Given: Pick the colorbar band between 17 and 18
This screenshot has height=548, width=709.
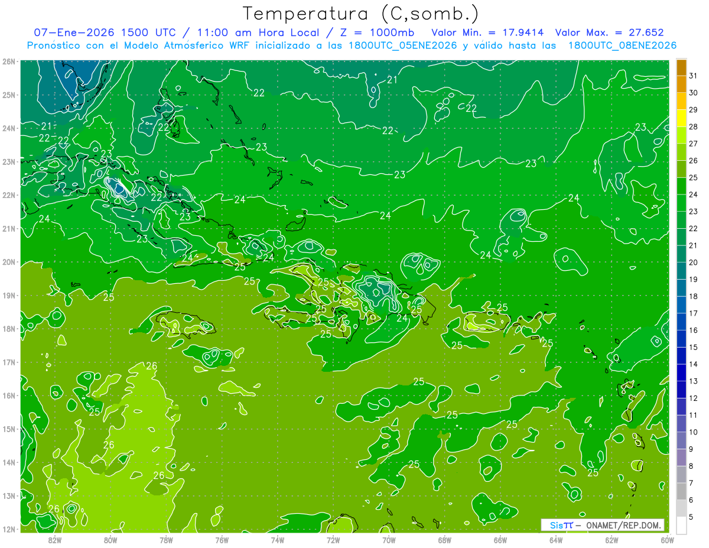Looking at the screenshot, I should (681, 305).
